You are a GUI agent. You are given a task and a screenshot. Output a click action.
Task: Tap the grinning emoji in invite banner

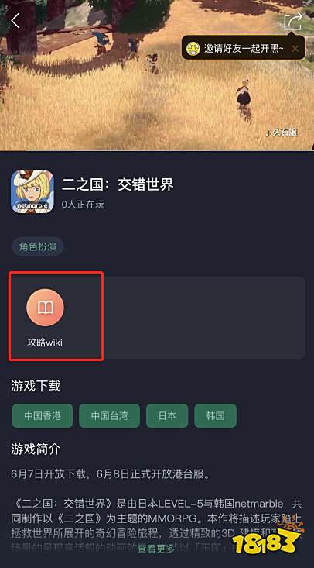[193, 48]
